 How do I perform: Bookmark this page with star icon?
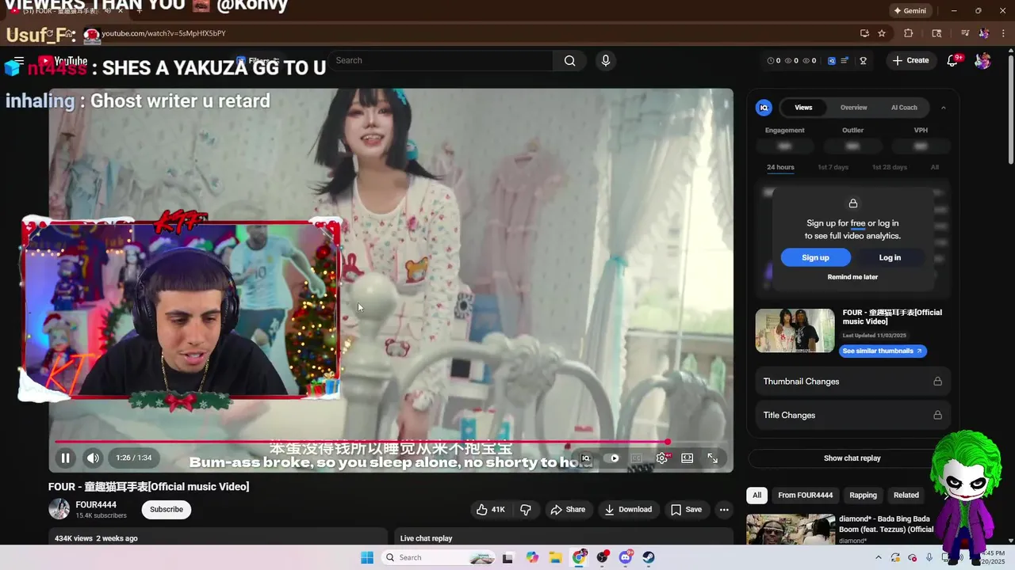pyautogui.click(x=882, y=33)
